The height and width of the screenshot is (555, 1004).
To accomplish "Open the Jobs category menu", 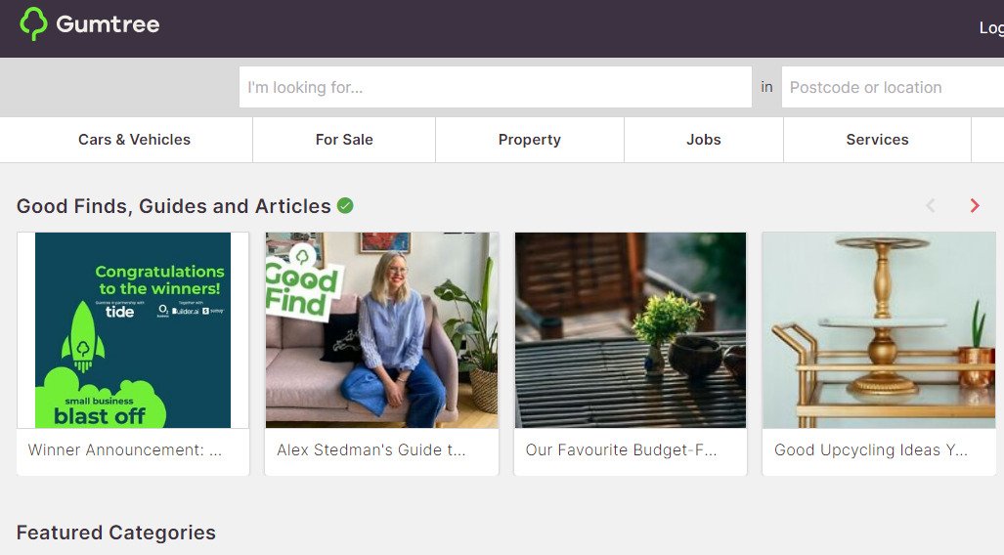I will click(x=704, y=140).
